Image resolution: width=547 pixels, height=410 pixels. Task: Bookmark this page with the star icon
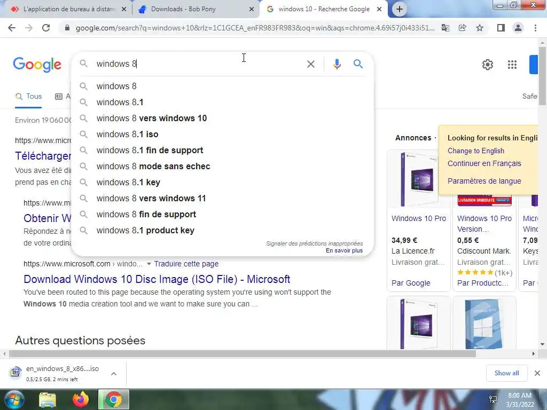(480, 28)
